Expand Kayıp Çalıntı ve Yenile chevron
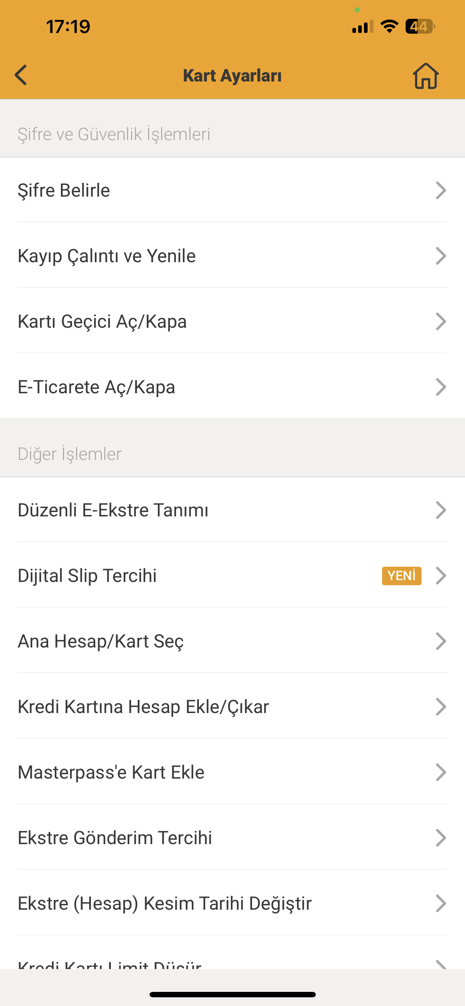The width and height of the screenshot is (465, 1006). click(441, 256)
